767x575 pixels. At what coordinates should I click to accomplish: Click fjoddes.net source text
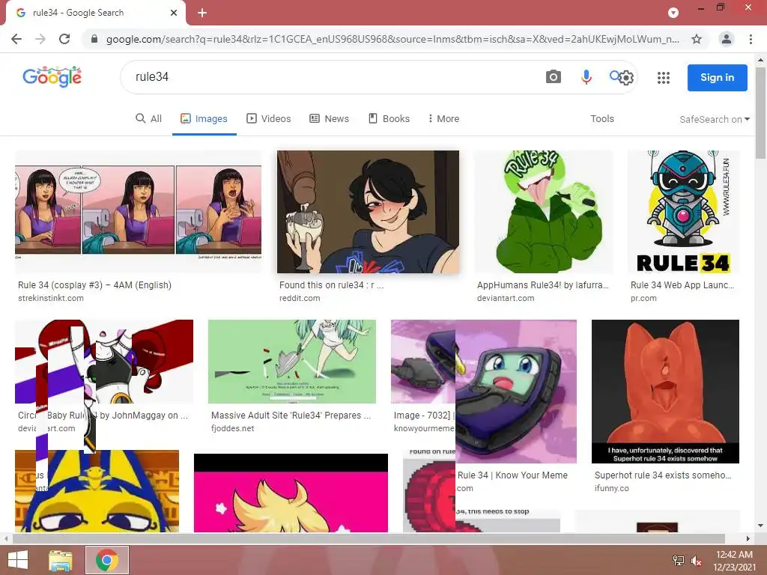[233, 428]
